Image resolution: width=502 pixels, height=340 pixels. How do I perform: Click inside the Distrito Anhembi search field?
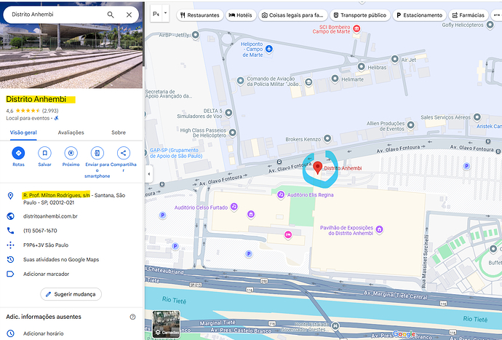(55, 15)
